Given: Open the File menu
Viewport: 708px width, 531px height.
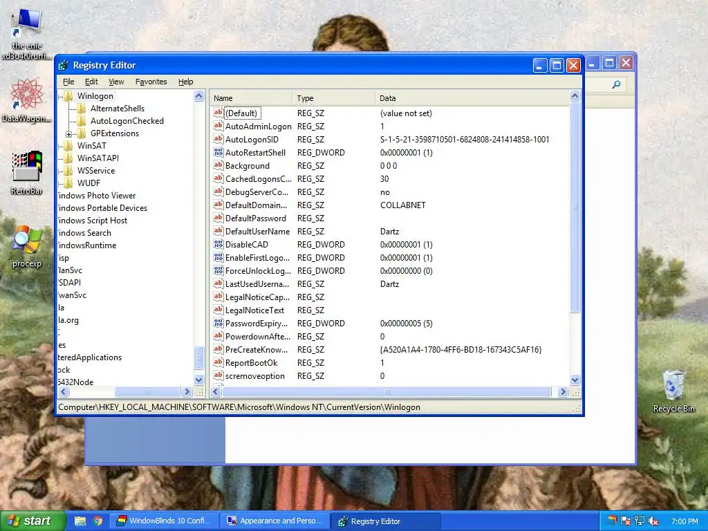Looking at the screenshot, I should click(68, 82).
